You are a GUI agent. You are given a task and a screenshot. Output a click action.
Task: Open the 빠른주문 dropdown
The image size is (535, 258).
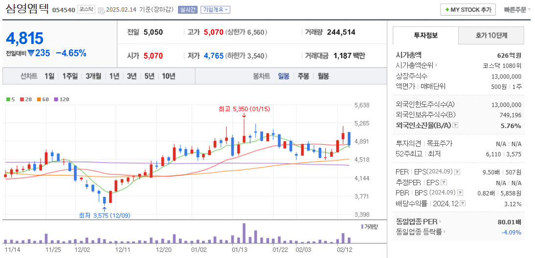pyautogui.click(x=517, y=10)
